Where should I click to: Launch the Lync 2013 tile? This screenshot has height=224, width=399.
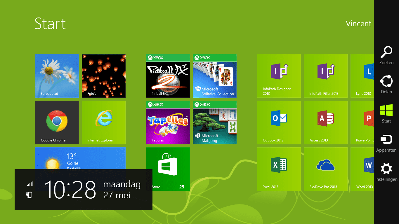[x=362, y=76]
